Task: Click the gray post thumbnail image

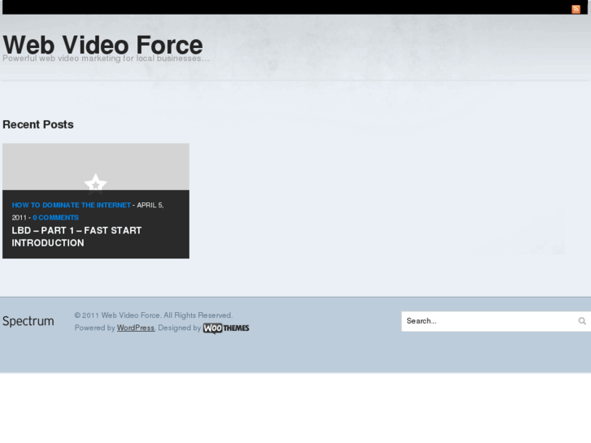Action: [x=96, y=167]
